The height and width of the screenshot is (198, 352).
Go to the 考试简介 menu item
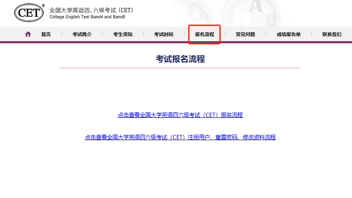82,34
